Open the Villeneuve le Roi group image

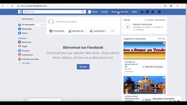coord(144,85)
